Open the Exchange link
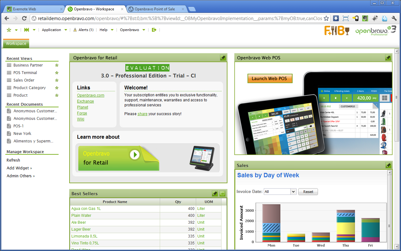The width and height of the screenshot is (401, 251). coord(86,101)
